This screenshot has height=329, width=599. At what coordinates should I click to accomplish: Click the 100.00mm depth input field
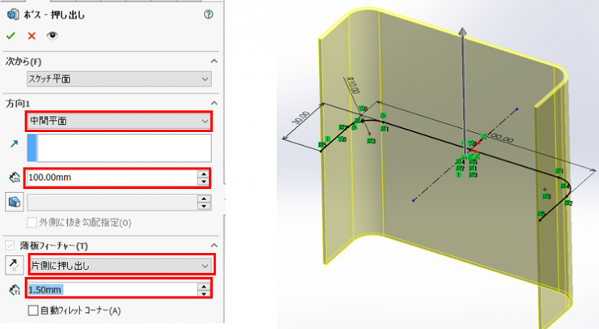pyautogui.click(x=111, y=177)
